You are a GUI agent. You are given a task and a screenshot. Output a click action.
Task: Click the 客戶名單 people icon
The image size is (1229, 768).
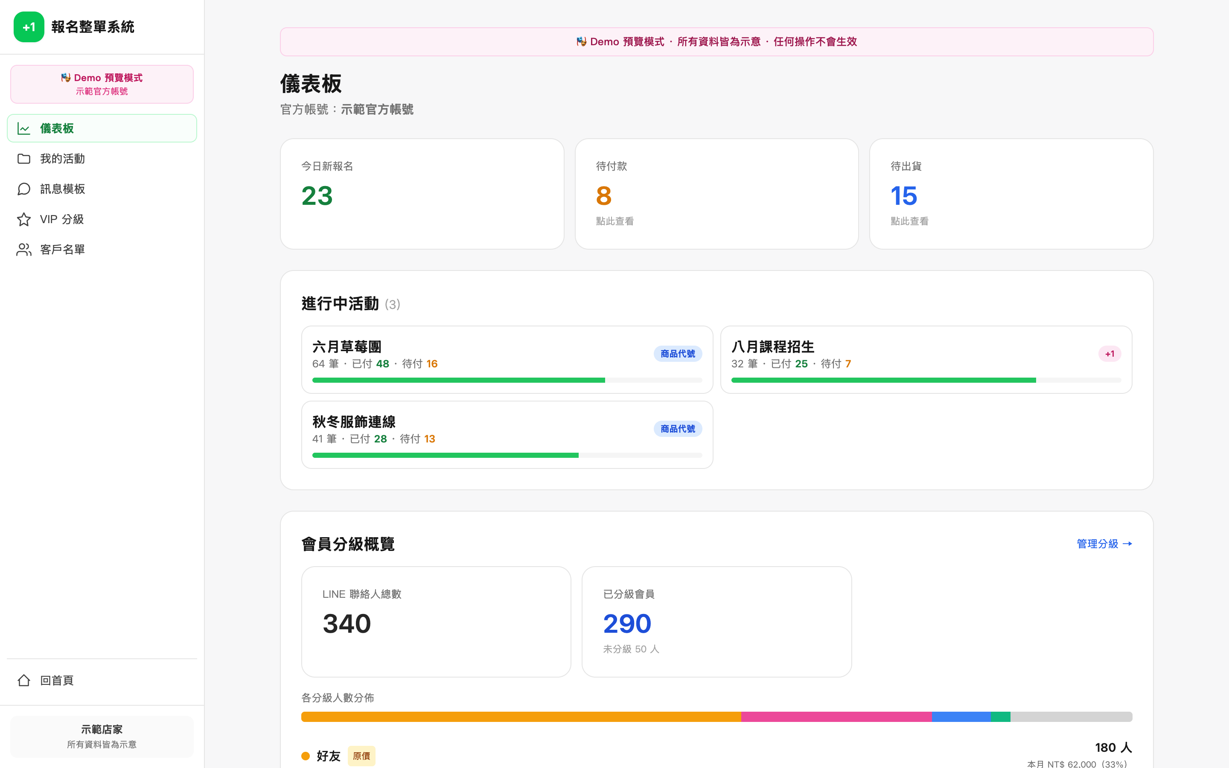pyautogui.click(x=24, y=250)
